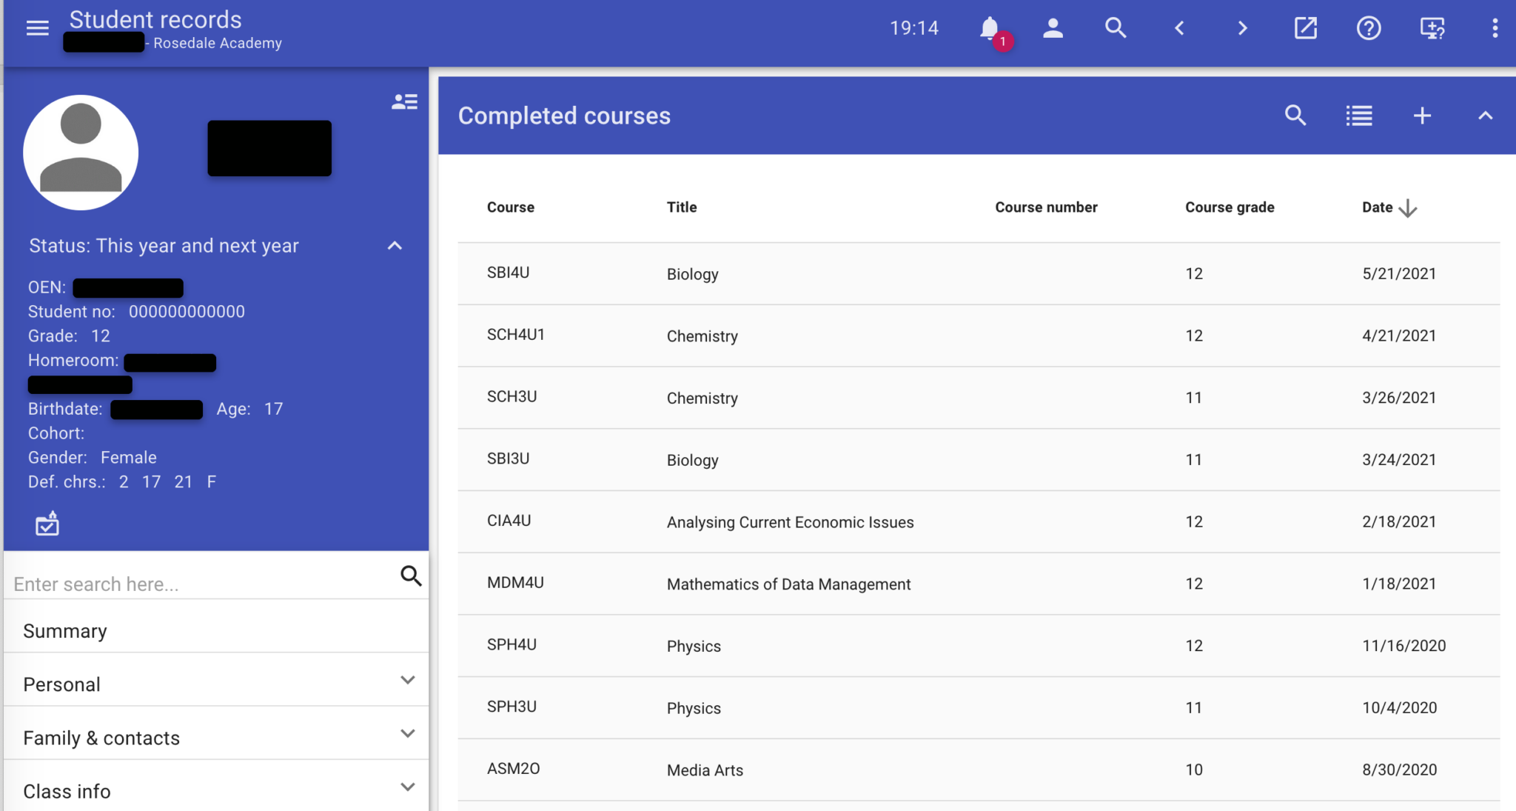This screenshot has height=811, width=1516.
Task: Add a new completed course
Action: (1422, 116)
